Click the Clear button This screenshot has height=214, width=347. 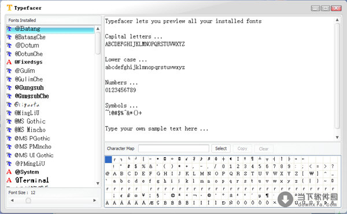pos(264,149)
